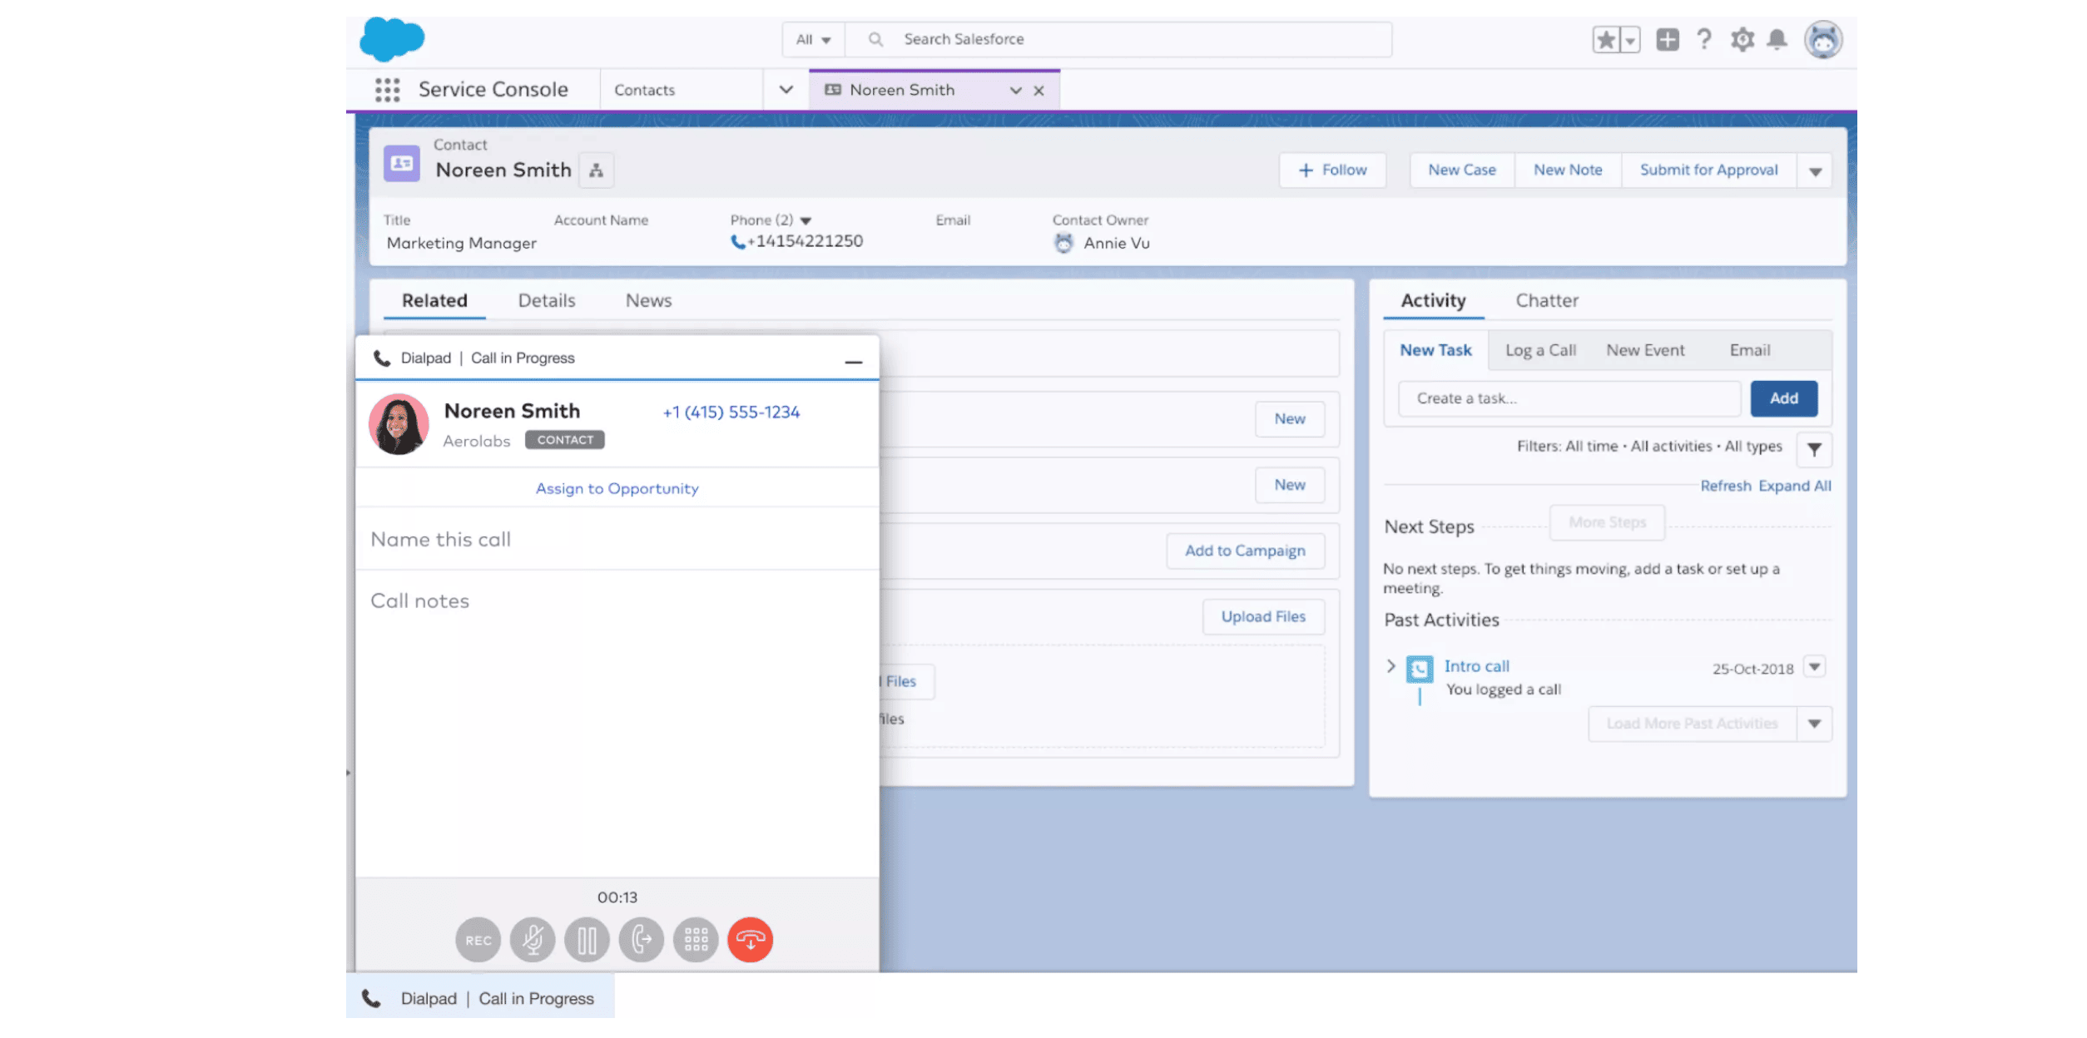Select the New Event tab

coord(1645,350)
